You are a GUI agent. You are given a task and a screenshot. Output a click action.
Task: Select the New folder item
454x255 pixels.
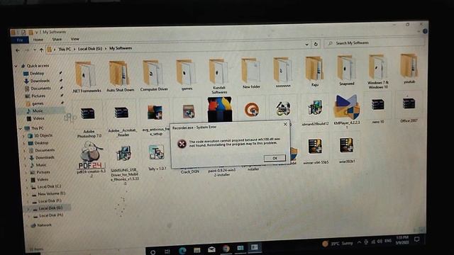[251, 73]
